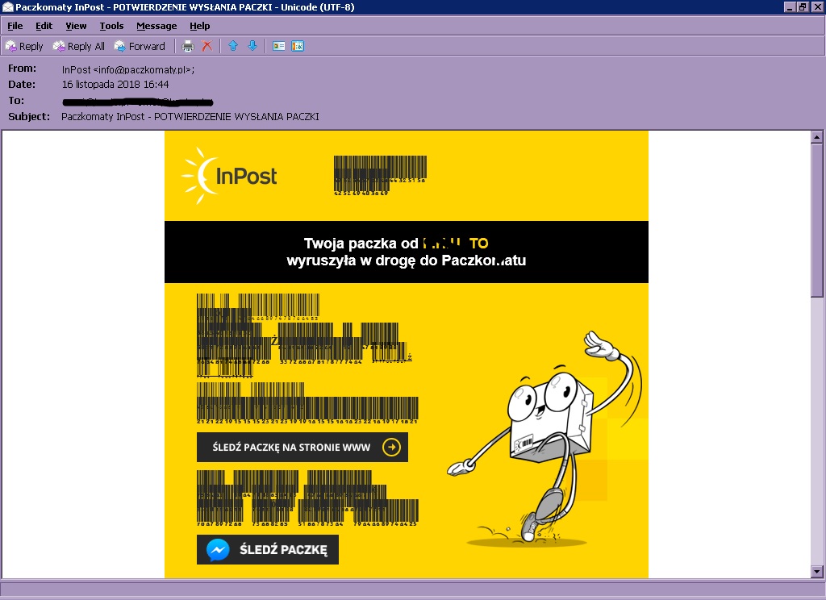Open the Help menu
Screen dimensions: 826x600
pos(200,26)
